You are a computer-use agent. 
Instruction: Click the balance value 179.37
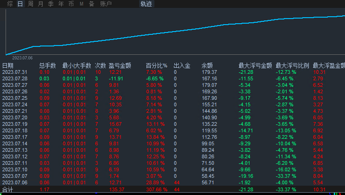pos(209,72)
